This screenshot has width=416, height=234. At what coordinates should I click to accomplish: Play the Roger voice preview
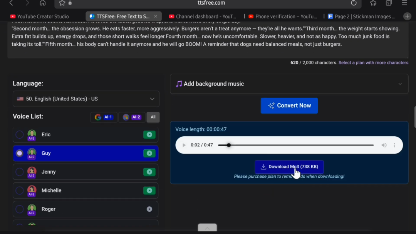point(149,209)
